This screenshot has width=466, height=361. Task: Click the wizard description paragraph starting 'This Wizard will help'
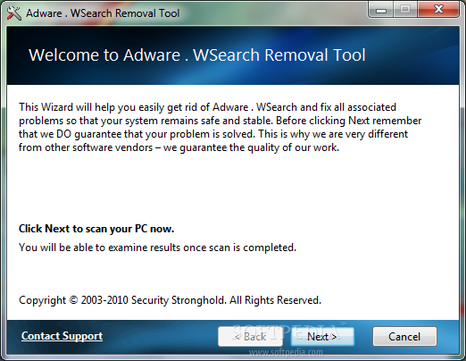220,127
